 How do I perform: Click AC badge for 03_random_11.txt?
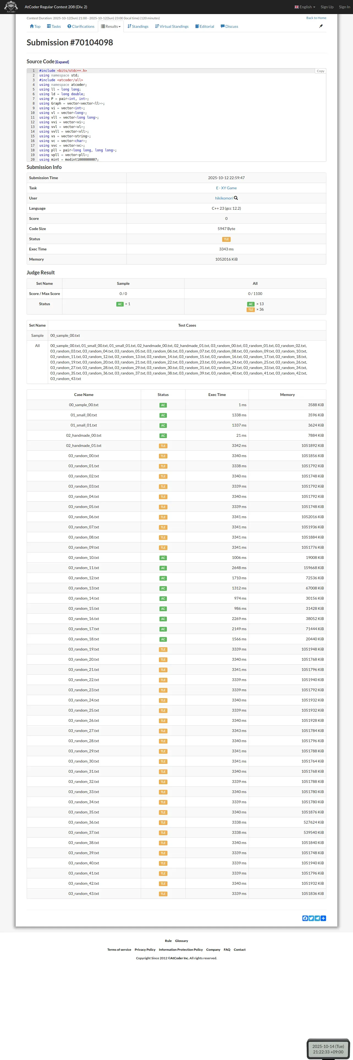coord(163,568)
